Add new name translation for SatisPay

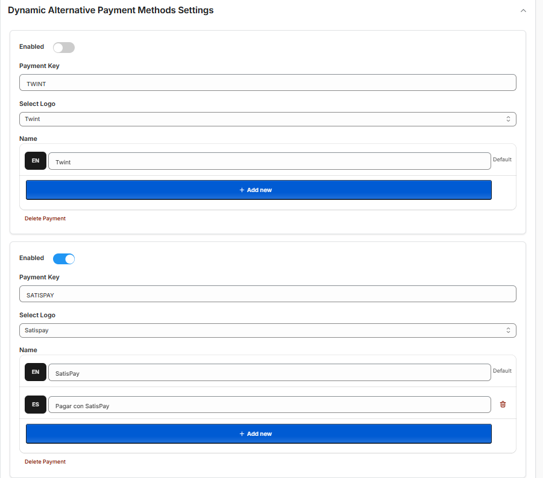[x=259, y=433]
